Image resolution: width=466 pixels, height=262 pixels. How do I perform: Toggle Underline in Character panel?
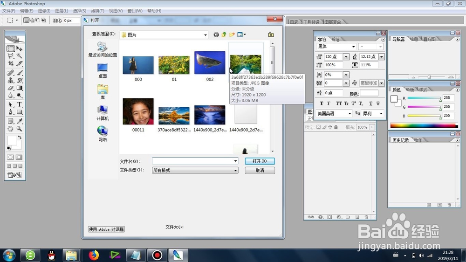(x=370, y=103)
